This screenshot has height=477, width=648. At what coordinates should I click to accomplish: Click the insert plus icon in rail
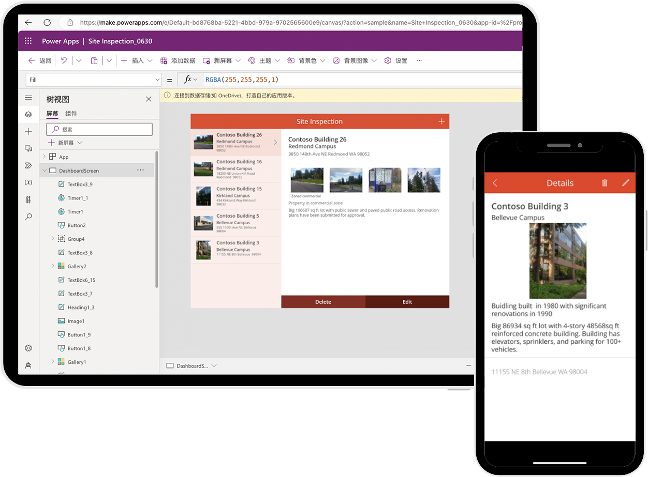click(x=28, y=132)
